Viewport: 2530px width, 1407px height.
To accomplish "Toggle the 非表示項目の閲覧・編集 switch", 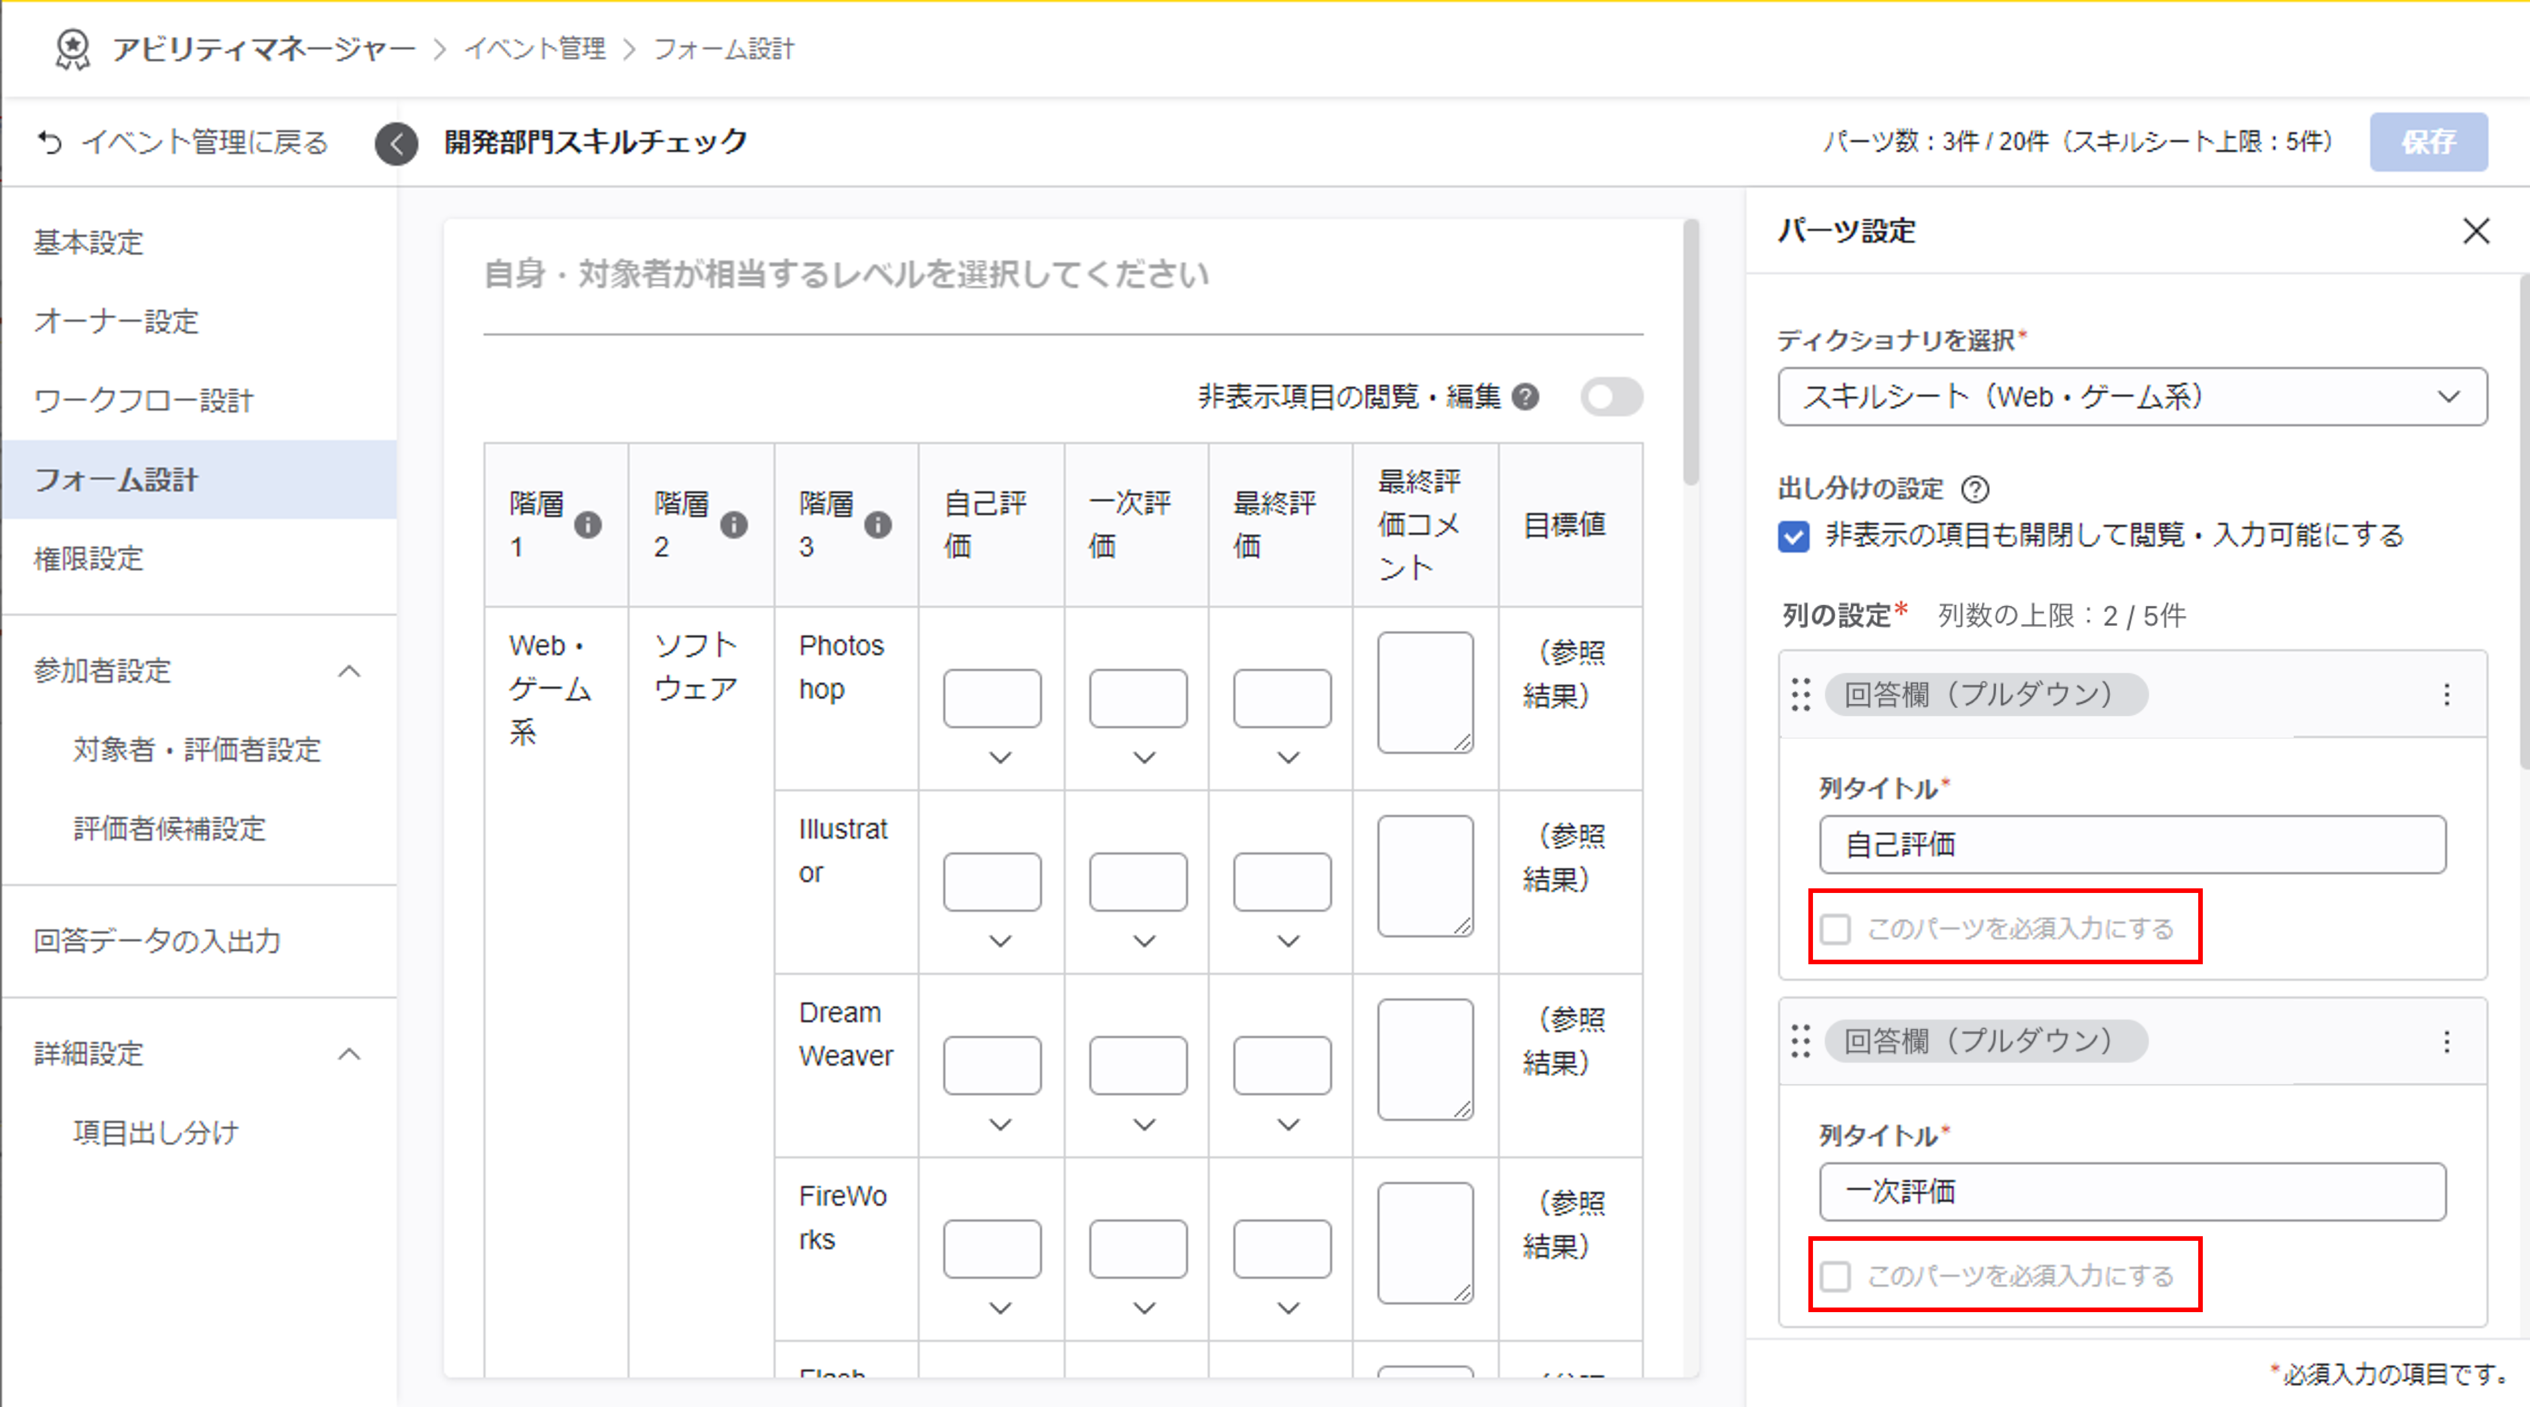I will (1611, 397).
